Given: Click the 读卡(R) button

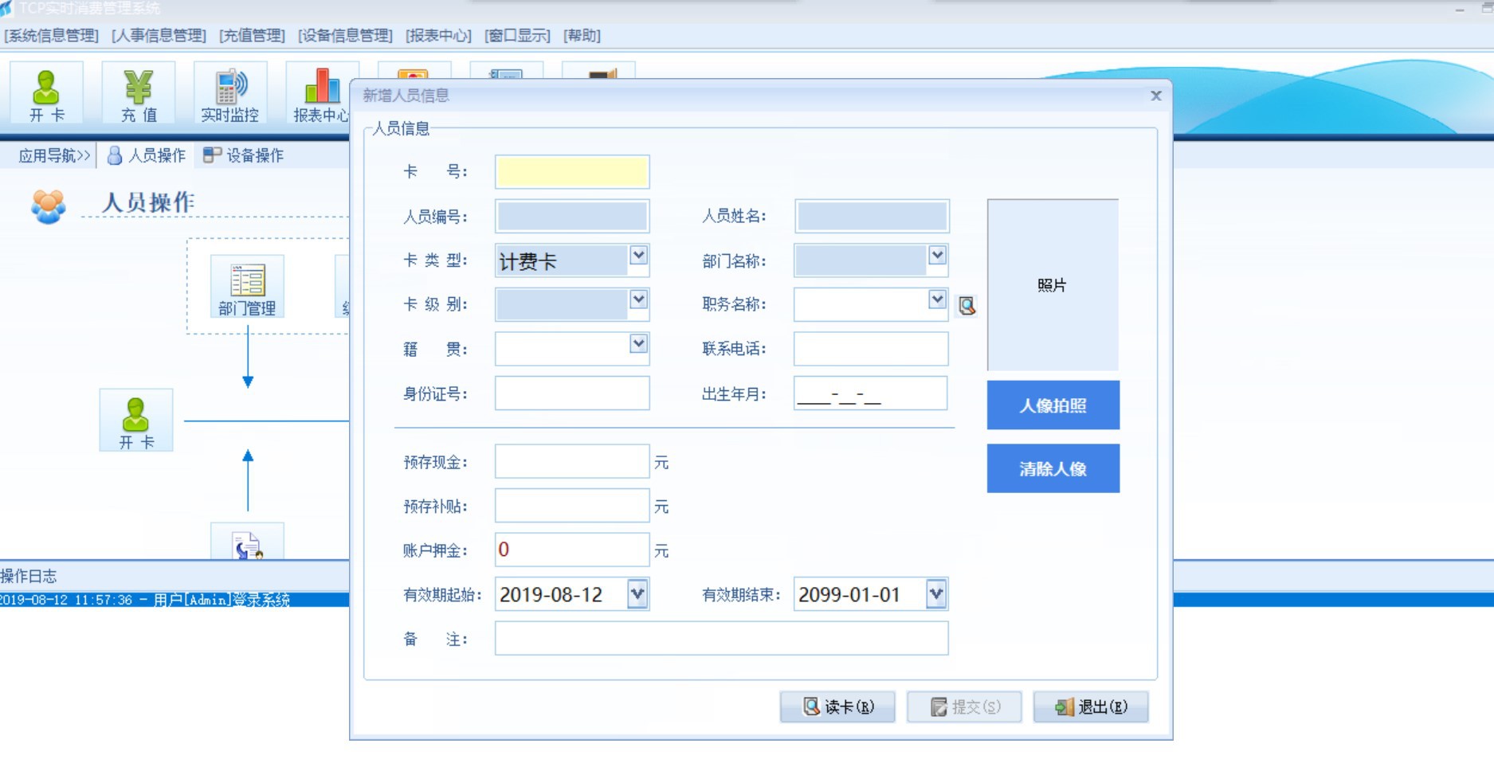Looking at the screenshot, I should click(x=837, y=706).
